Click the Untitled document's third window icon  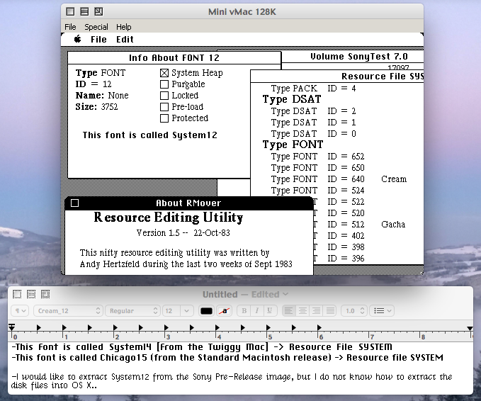pyautogui.click(x=45, y=295)
